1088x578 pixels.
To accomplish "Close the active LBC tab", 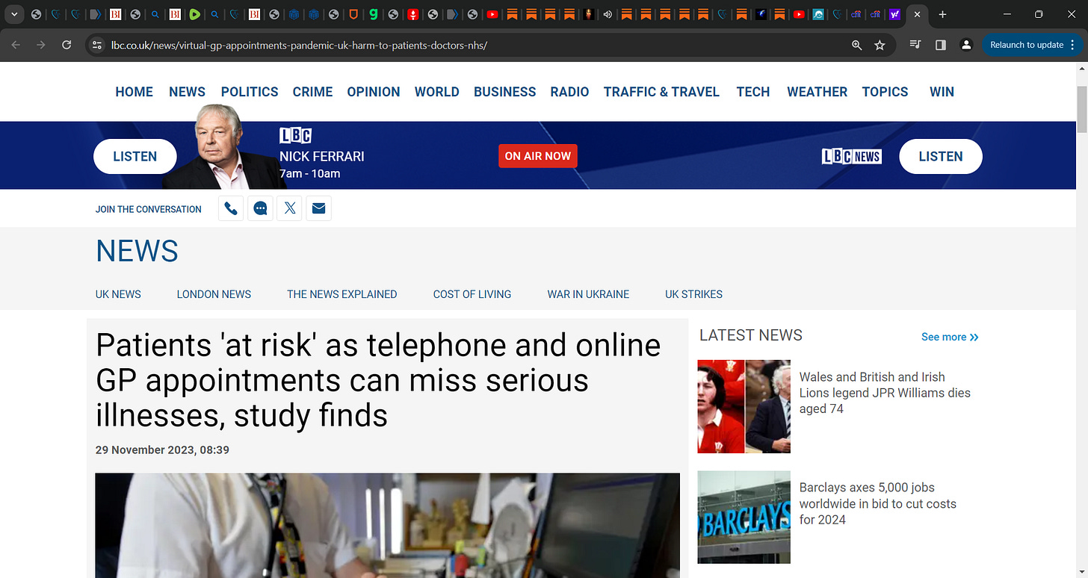I will [x=917, y=14].
